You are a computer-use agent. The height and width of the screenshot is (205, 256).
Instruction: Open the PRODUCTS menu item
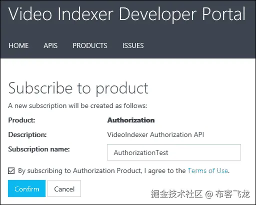point(90,45)
